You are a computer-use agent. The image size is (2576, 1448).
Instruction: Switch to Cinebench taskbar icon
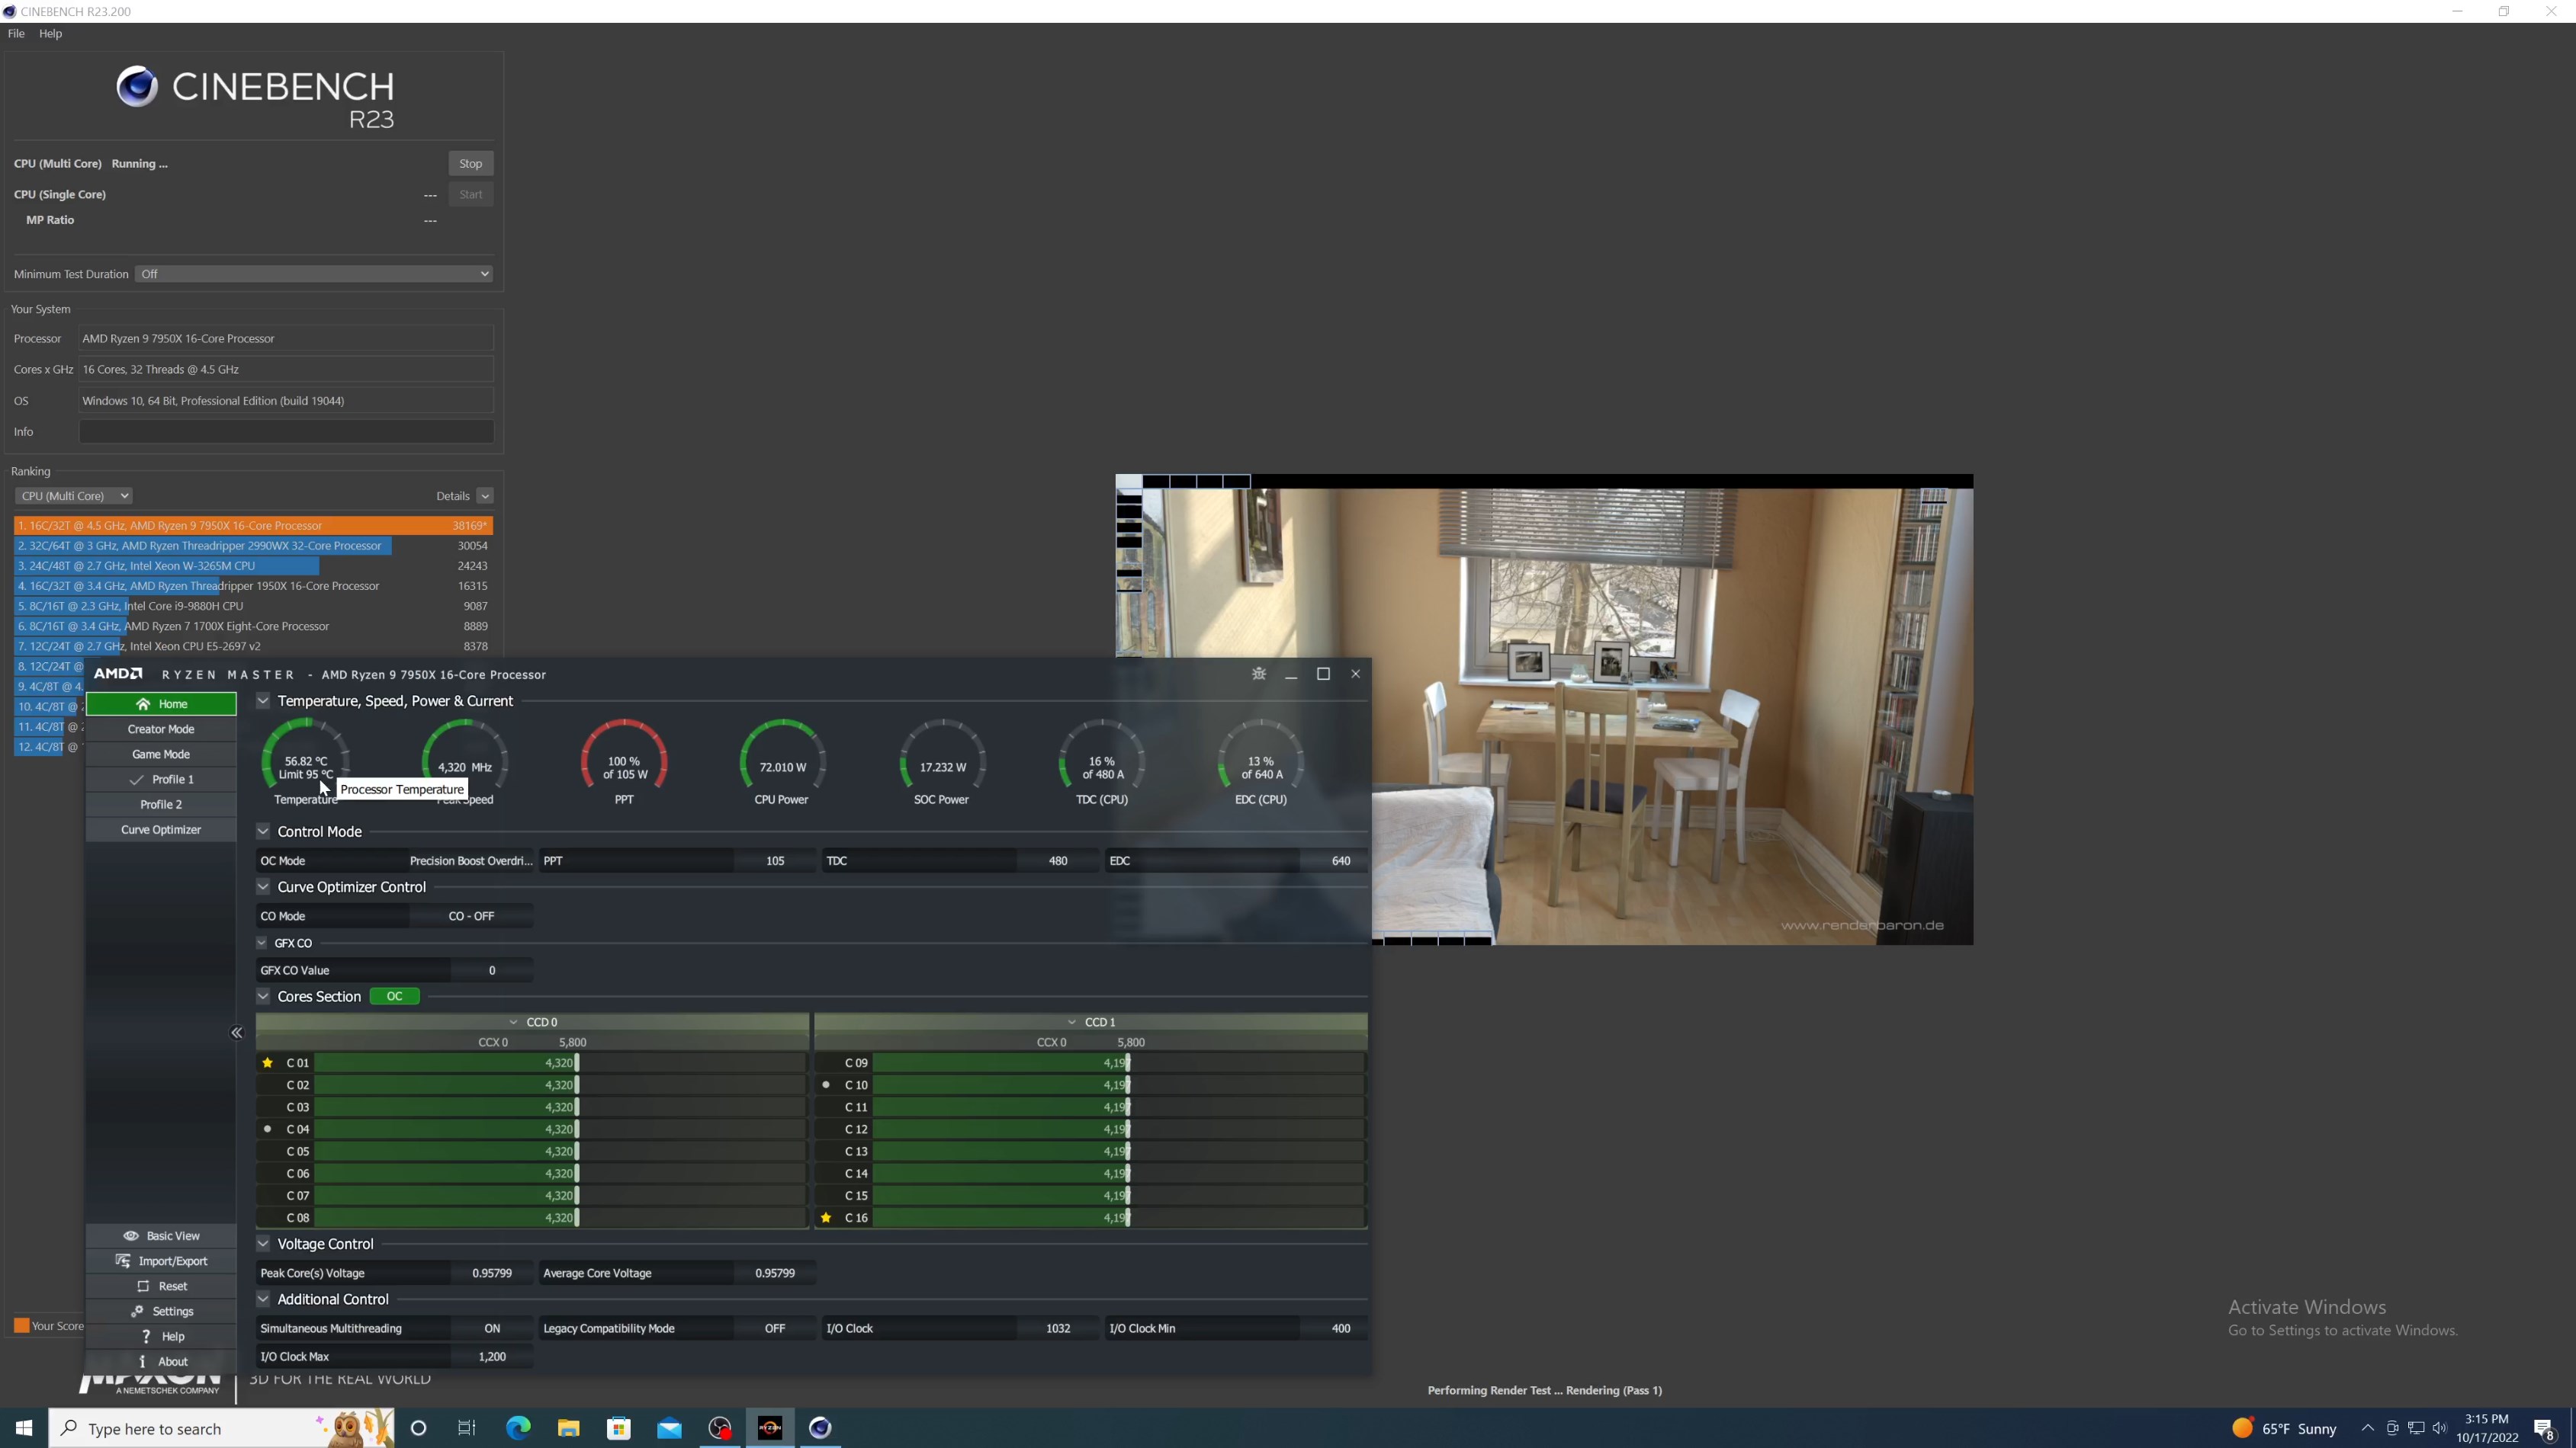point(820,1428)
